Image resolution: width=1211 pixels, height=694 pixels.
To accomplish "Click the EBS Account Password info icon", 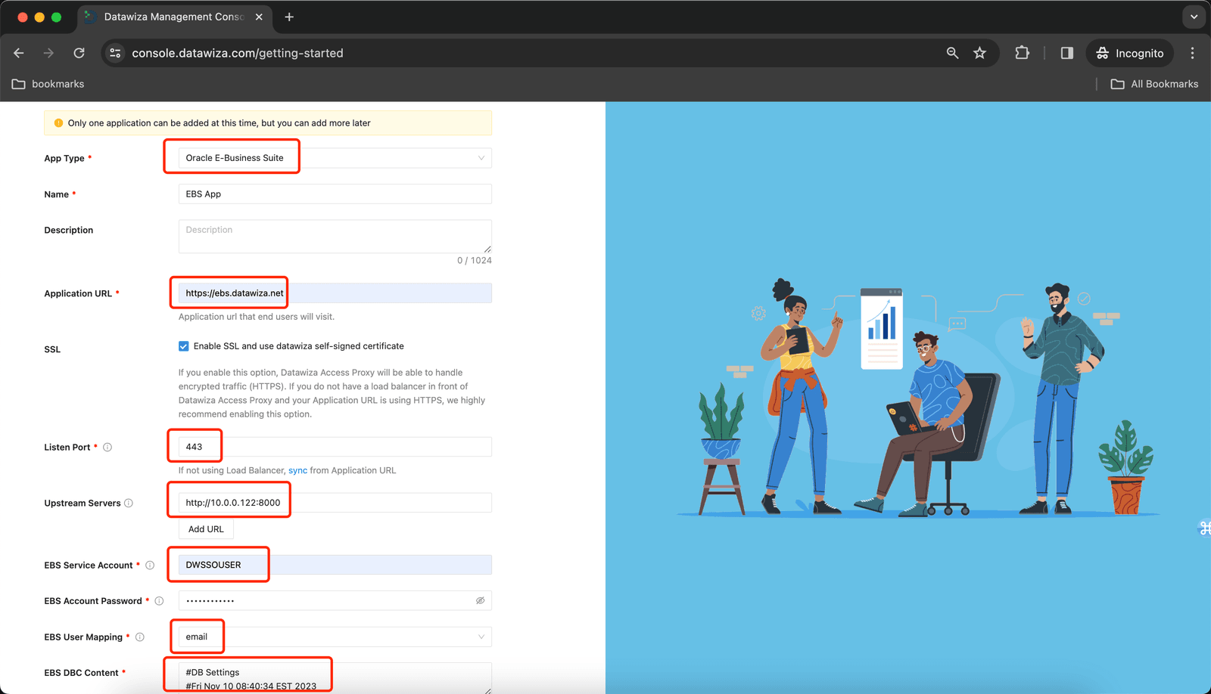I will 159,601.
